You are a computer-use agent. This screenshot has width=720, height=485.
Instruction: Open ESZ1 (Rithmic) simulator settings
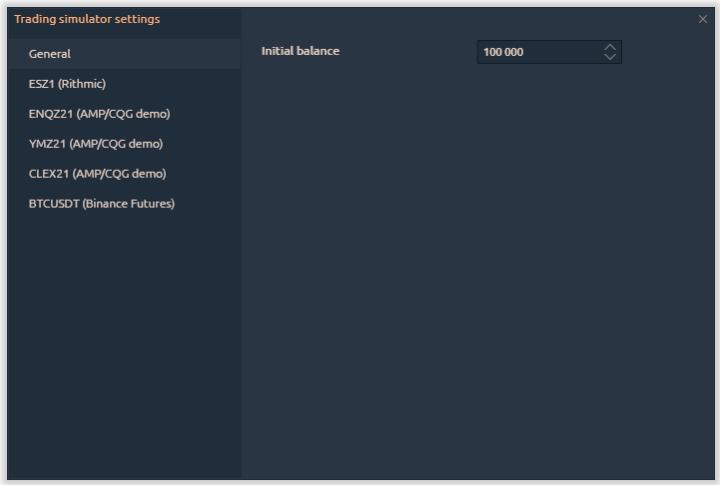(67, 84)
